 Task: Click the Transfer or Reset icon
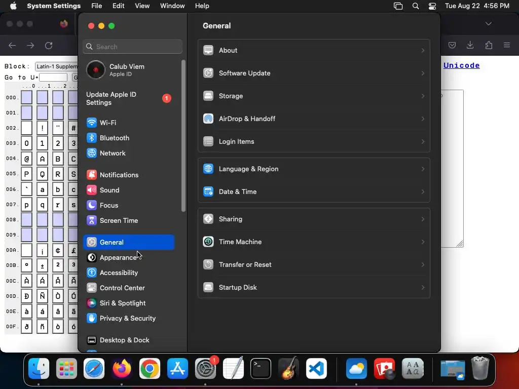click(208, 265)
